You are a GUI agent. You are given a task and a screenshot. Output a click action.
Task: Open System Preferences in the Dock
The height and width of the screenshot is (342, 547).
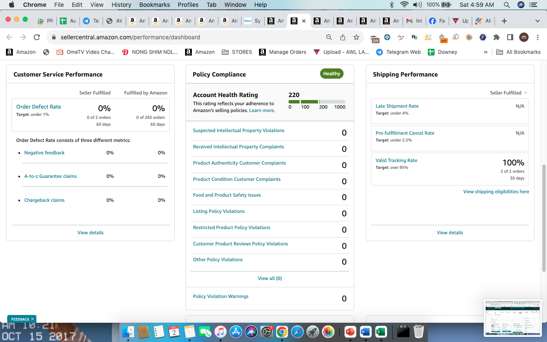pos(267,331)
